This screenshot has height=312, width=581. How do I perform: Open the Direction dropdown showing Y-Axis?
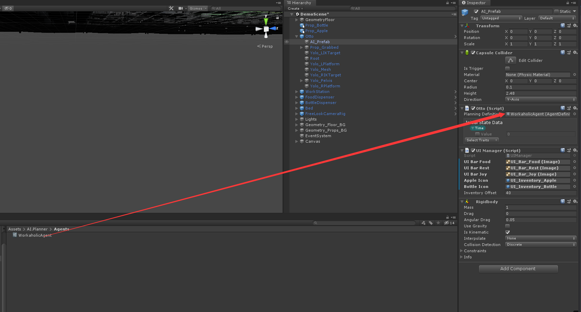pos(541,100)
